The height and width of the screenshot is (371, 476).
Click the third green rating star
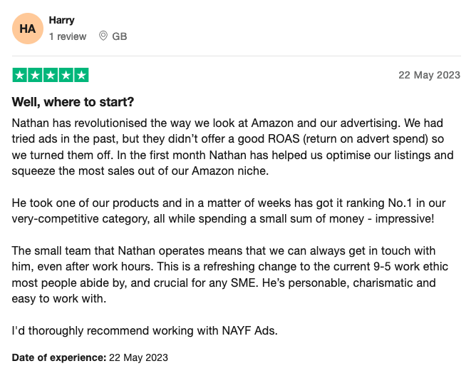[x=51, y=75]
